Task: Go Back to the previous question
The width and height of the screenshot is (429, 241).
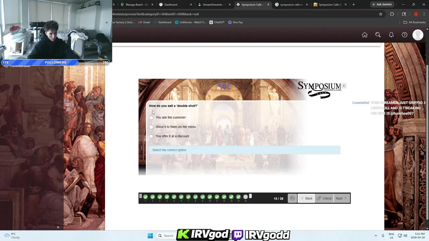Action: (306, 198)
